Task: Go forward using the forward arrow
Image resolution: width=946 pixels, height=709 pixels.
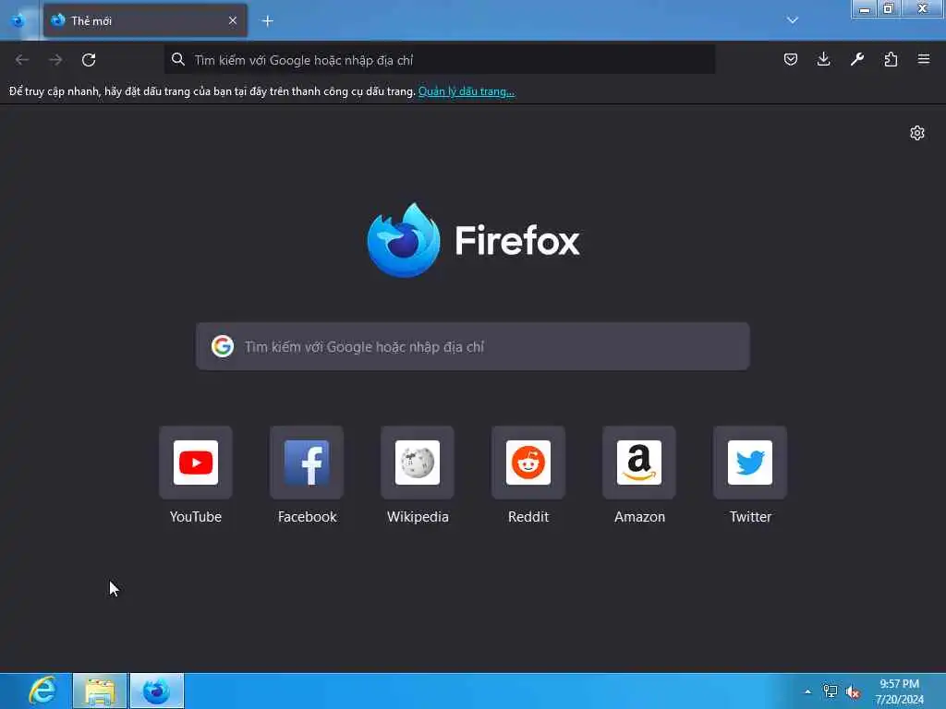Action: coord(55,60)
